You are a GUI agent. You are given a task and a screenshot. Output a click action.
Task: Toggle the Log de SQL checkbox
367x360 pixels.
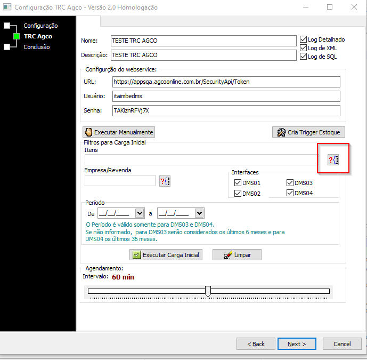303,56
